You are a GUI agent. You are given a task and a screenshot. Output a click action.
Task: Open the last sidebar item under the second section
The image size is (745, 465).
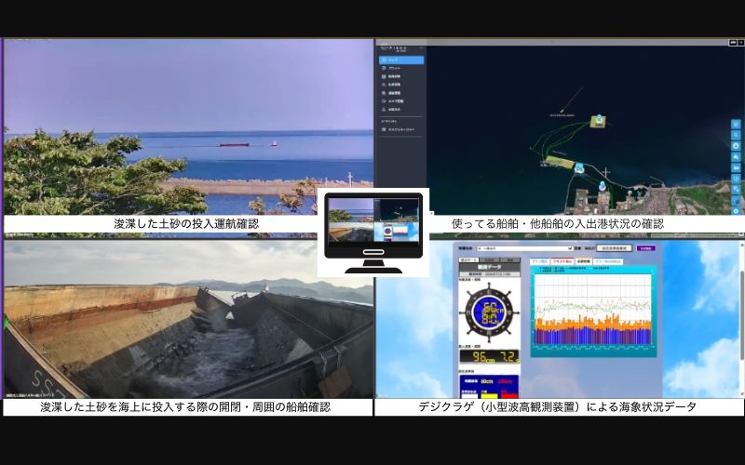400,129
